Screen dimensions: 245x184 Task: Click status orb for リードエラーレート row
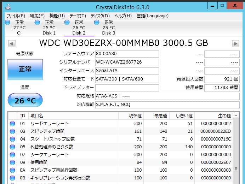pyautogui.click(x=12, y=124)
